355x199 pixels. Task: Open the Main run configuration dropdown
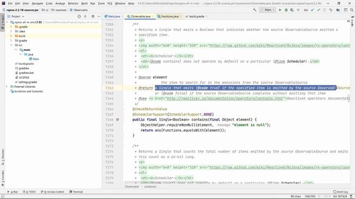coord(267,10)
